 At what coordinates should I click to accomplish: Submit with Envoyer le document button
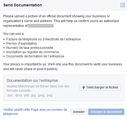[x=106, y=112]
